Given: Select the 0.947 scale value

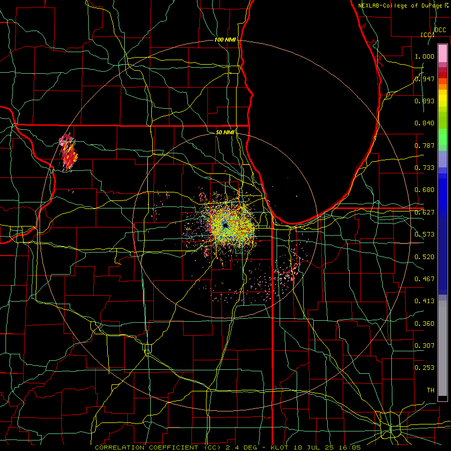Looking at the screenshot, I should (424, 79).
